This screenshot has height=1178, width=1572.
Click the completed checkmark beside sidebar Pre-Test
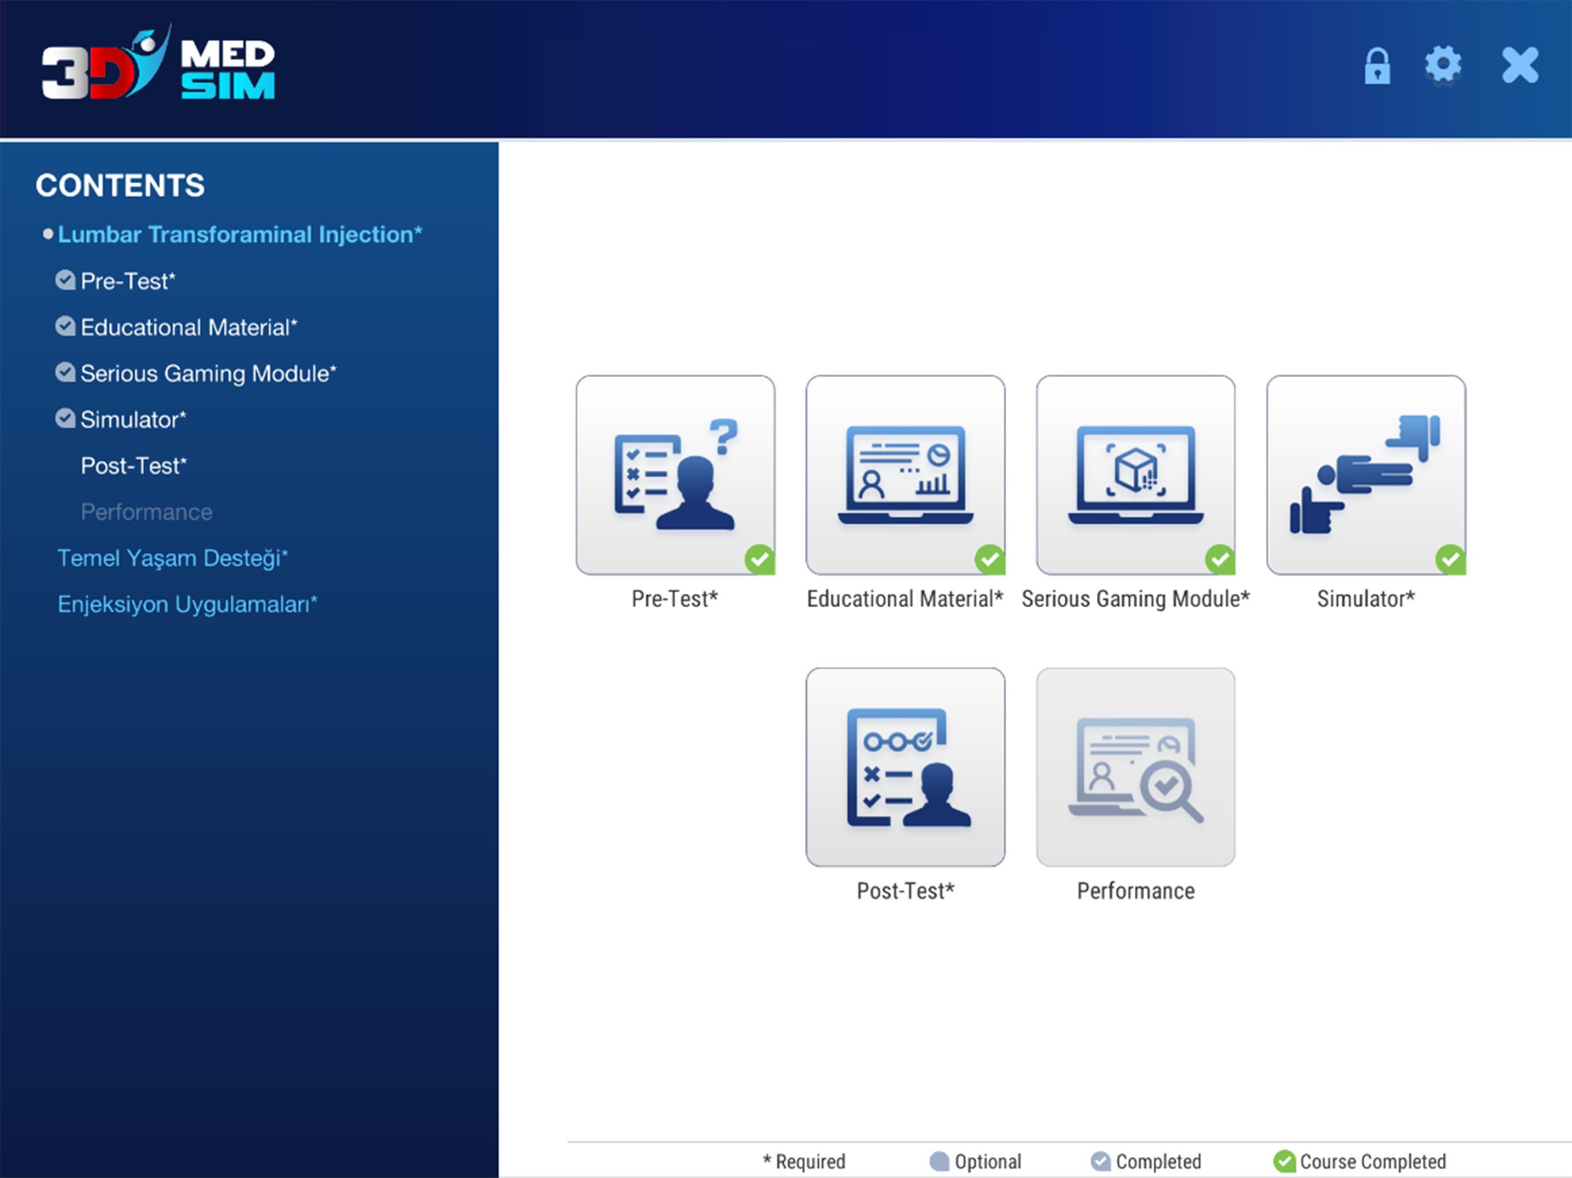point(64,280)
